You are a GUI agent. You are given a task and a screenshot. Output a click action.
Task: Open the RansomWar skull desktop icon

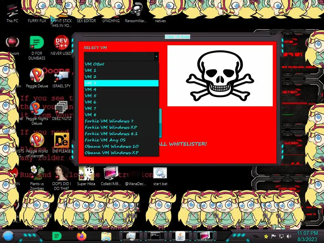(136, 13)
